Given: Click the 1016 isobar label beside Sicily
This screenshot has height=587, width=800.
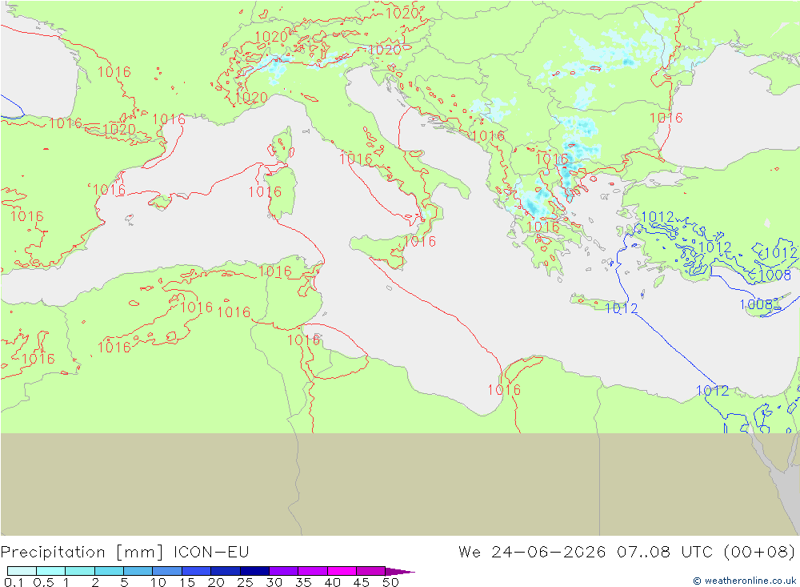Looking at the screenshot, I should pos(419,241).
